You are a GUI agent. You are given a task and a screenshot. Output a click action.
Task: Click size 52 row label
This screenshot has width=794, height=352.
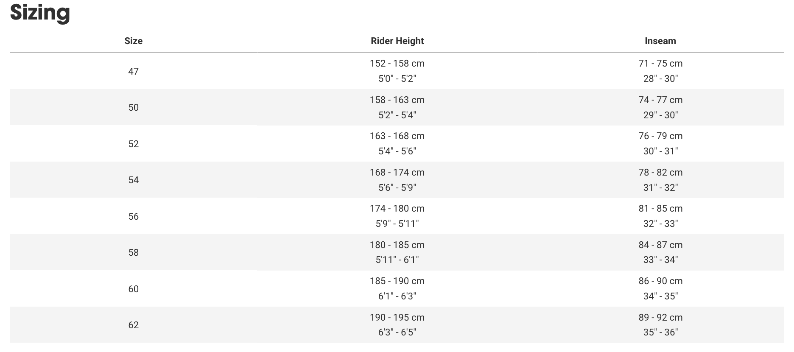click(133, 144)
